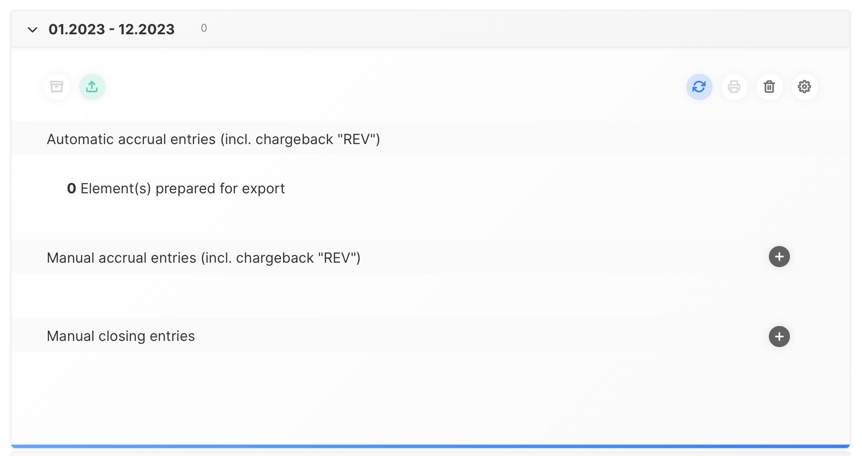Click the printer icon
The image size is (862, 456).
pyautogui.click(x=734, y=87)
